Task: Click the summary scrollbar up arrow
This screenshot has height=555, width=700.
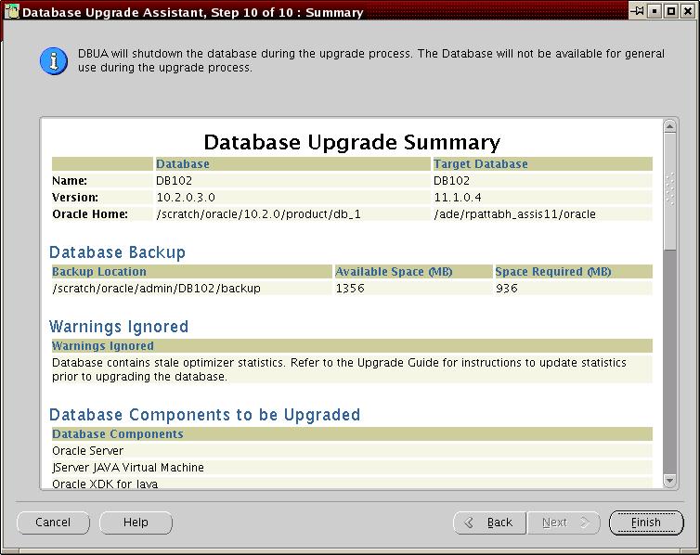Action: point(670,126)
